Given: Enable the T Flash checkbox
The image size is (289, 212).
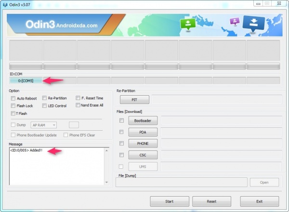Looking at the screenshot, I should click(x=13, y=113).
